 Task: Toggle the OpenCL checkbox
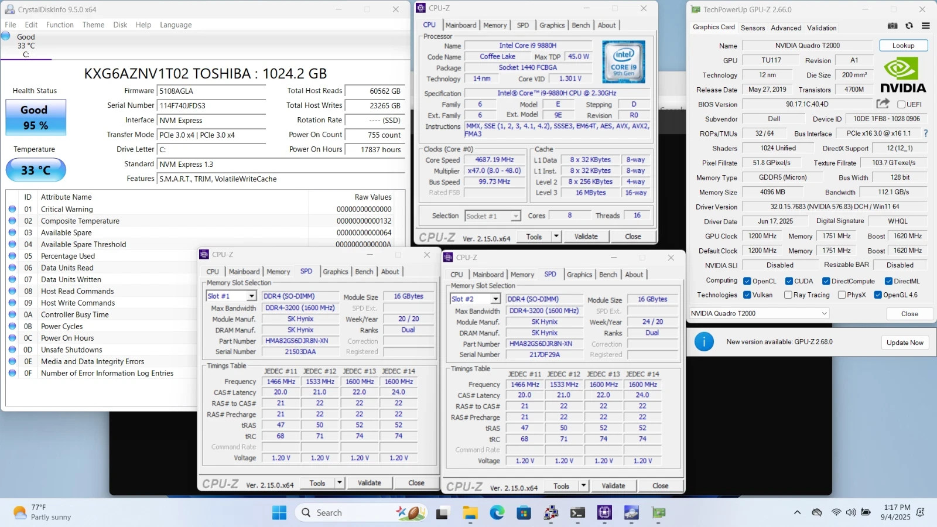pos(747,281)
